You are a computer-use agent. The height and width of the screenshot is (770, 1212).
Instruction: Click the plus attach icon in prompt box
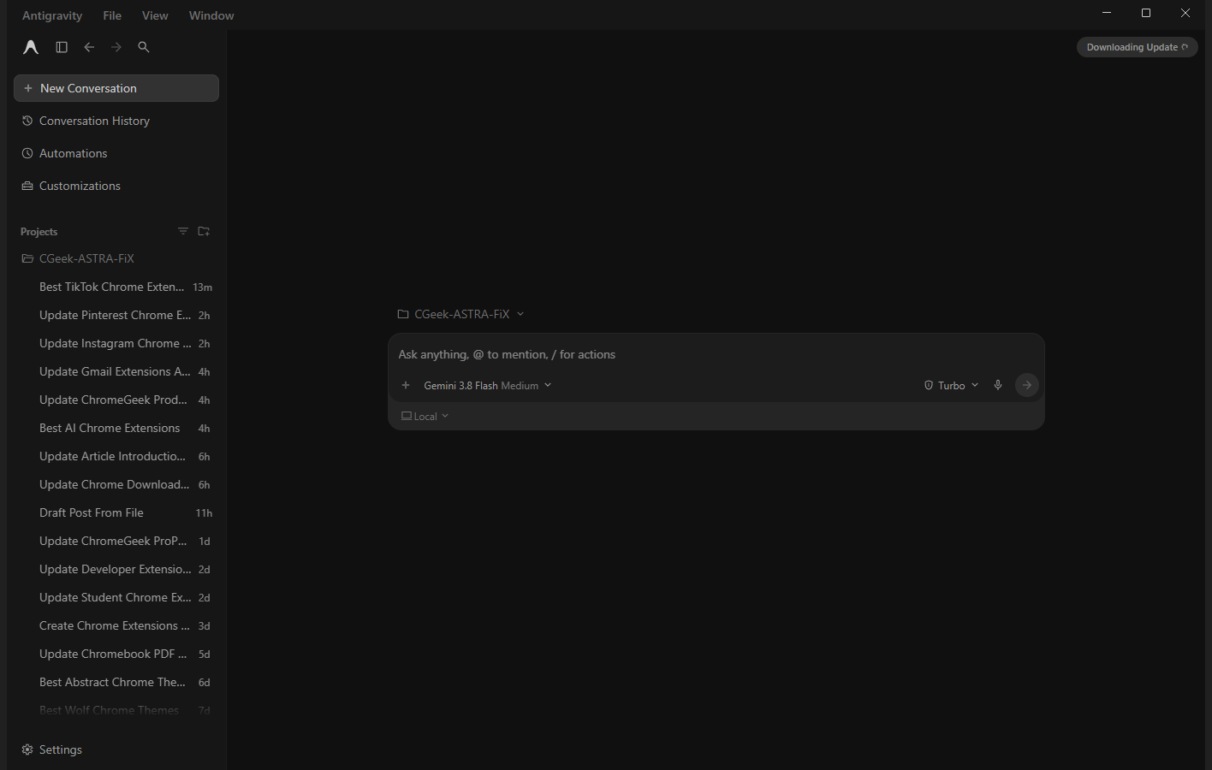tap(406, 385)
